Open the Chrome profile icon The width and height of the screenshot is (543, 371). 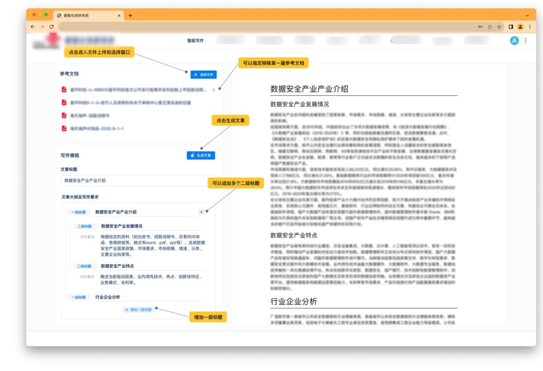click(x=520, y=27)
